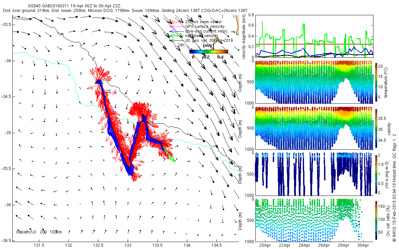Click the 1.5 tick on chl-a colorbar
The image size is (399, 249).
381,164
